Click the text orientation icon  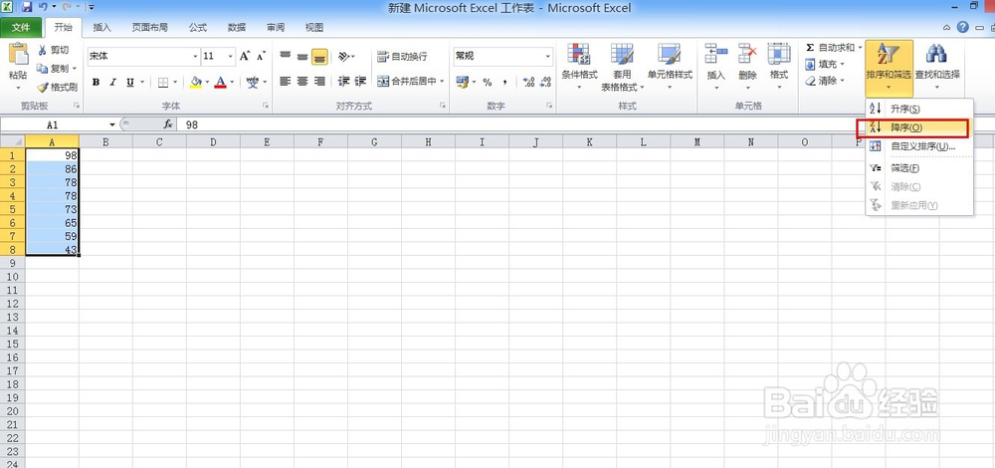tap(344, 57)
